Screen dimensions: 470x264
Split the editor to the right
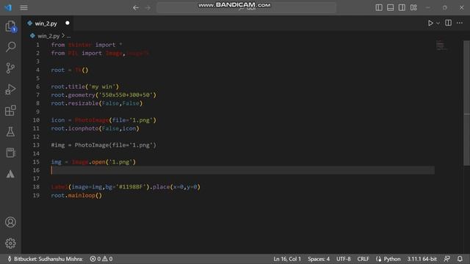[448, 23]
